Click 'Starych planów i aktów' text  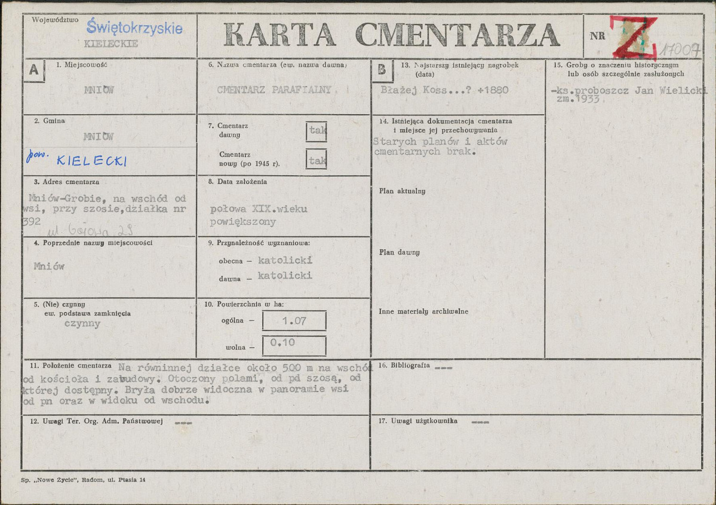click(x=440, y=142)
